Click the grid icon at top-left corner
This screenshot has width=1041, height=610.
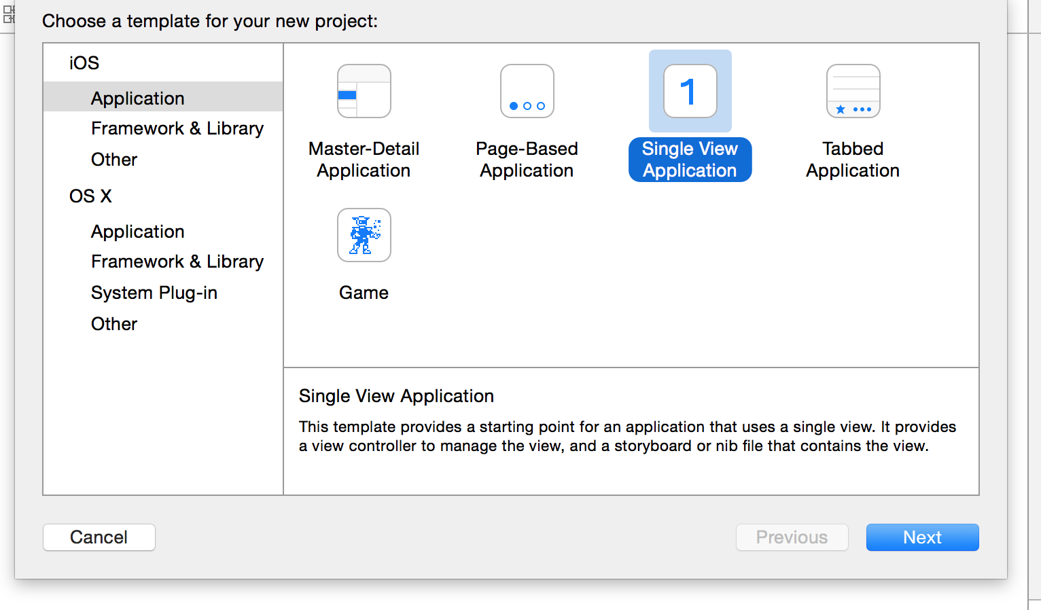pos(8,14)
